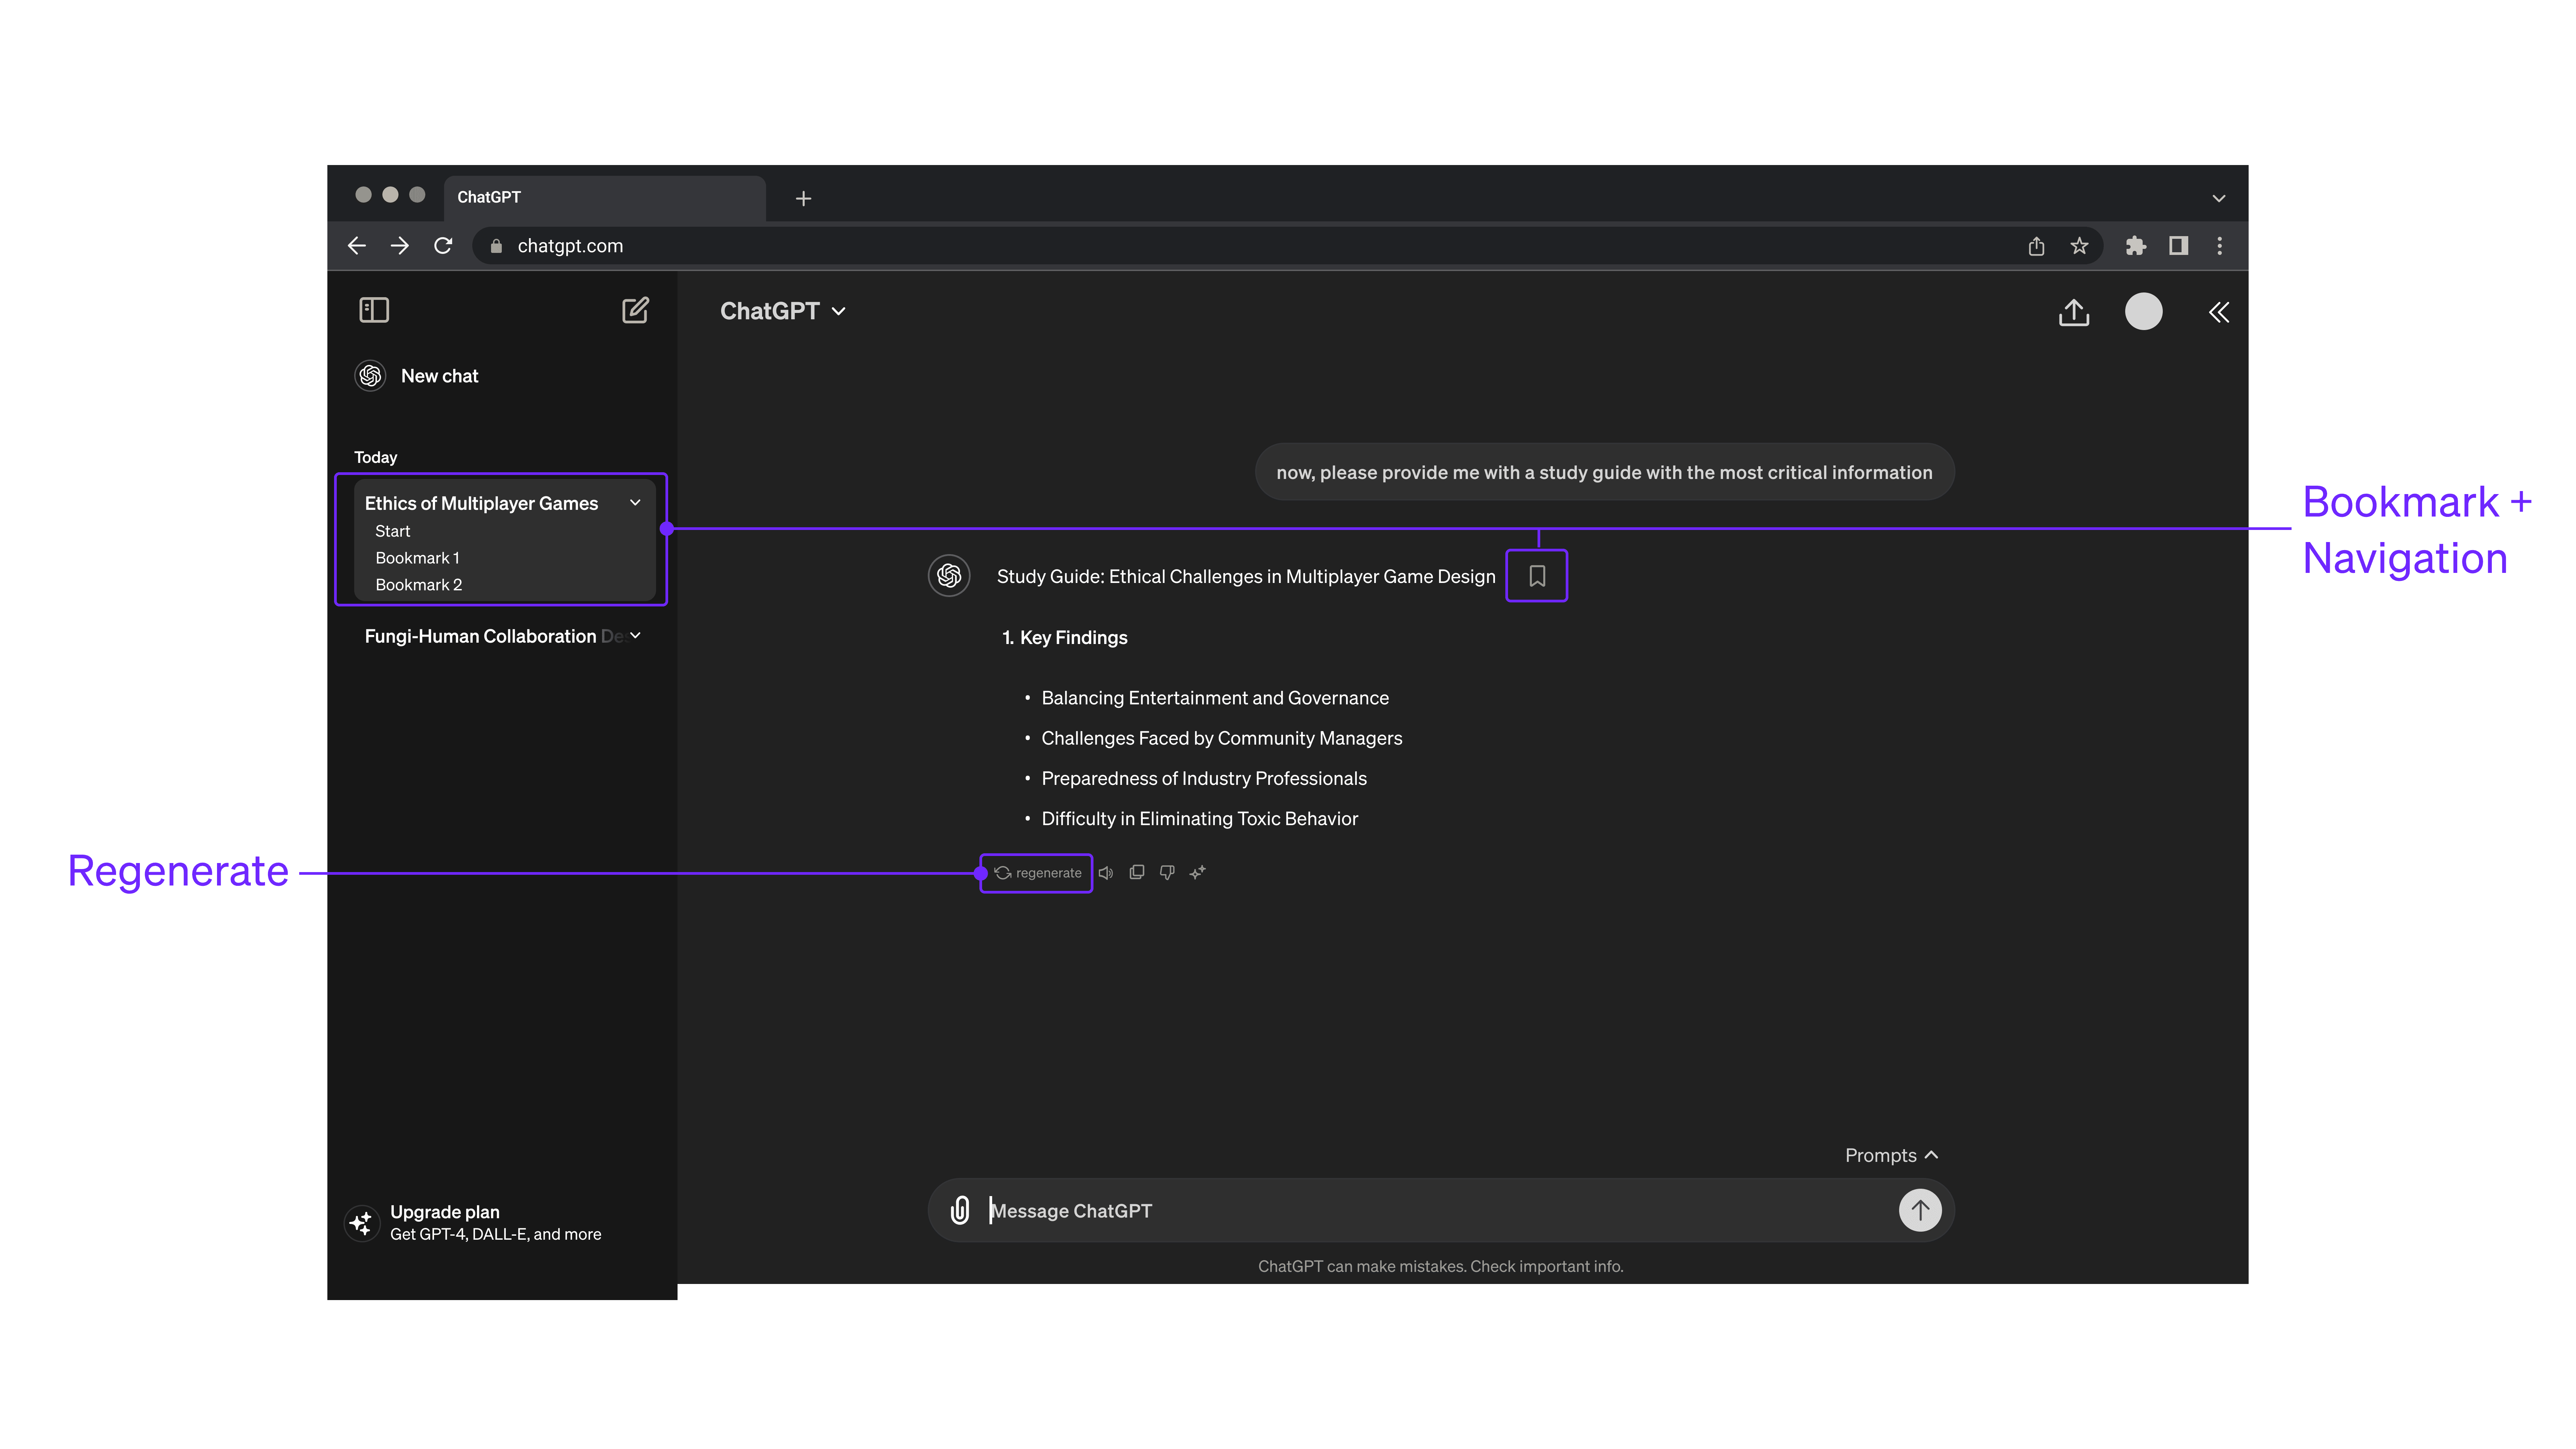This screenshot has width=2576, height=1449.
Task: Expand the Fungi-Human Collaboration conversation chevron
Action: (635, 636)
